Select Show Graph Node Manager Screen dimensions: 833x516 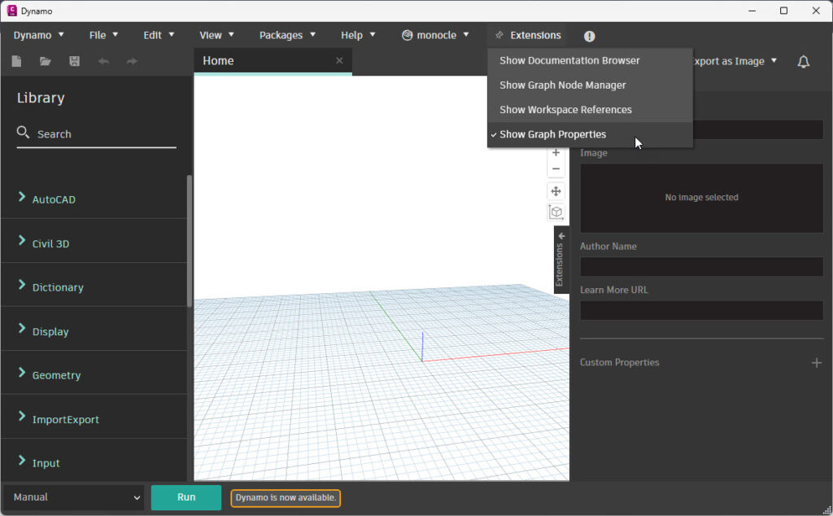click(590, 85)
